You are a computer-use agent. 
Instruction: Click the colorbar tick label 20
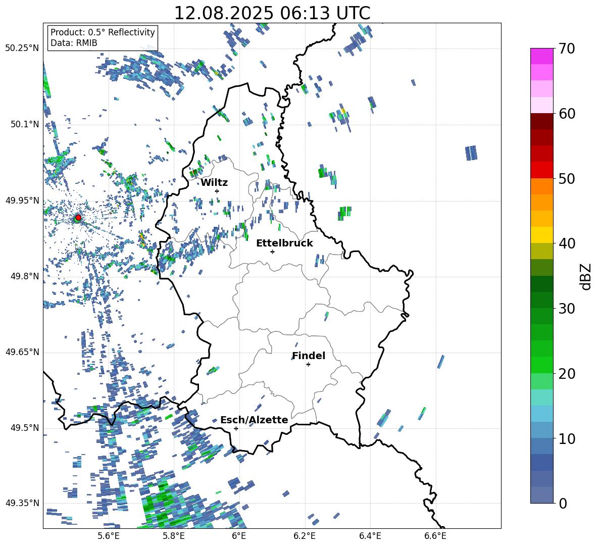[x=567, y=374]
